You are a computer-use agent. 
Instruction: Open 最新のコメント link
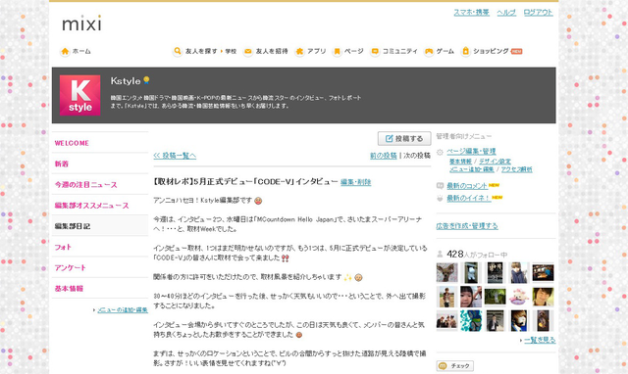[467, 186]
